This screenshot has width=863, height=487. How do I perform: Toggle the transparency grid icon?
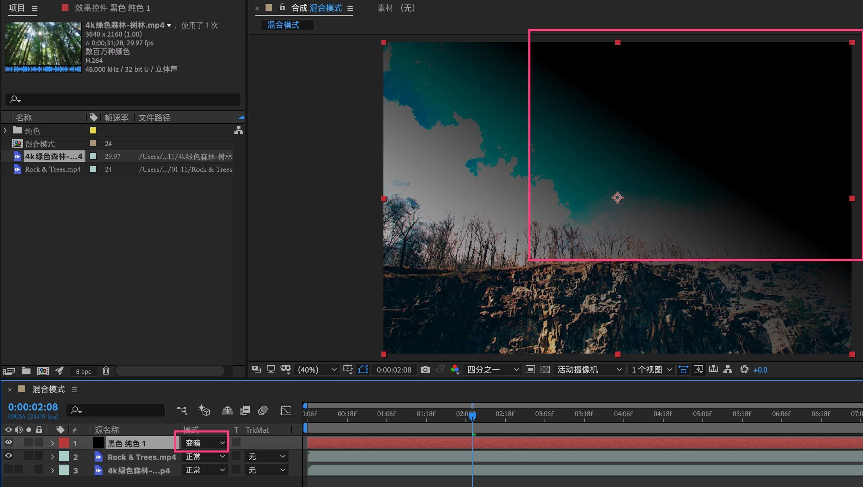click(545, 369)
